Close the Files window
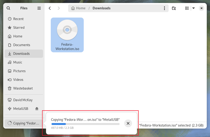Screen dimensions: 210x137 pos(201,8)
